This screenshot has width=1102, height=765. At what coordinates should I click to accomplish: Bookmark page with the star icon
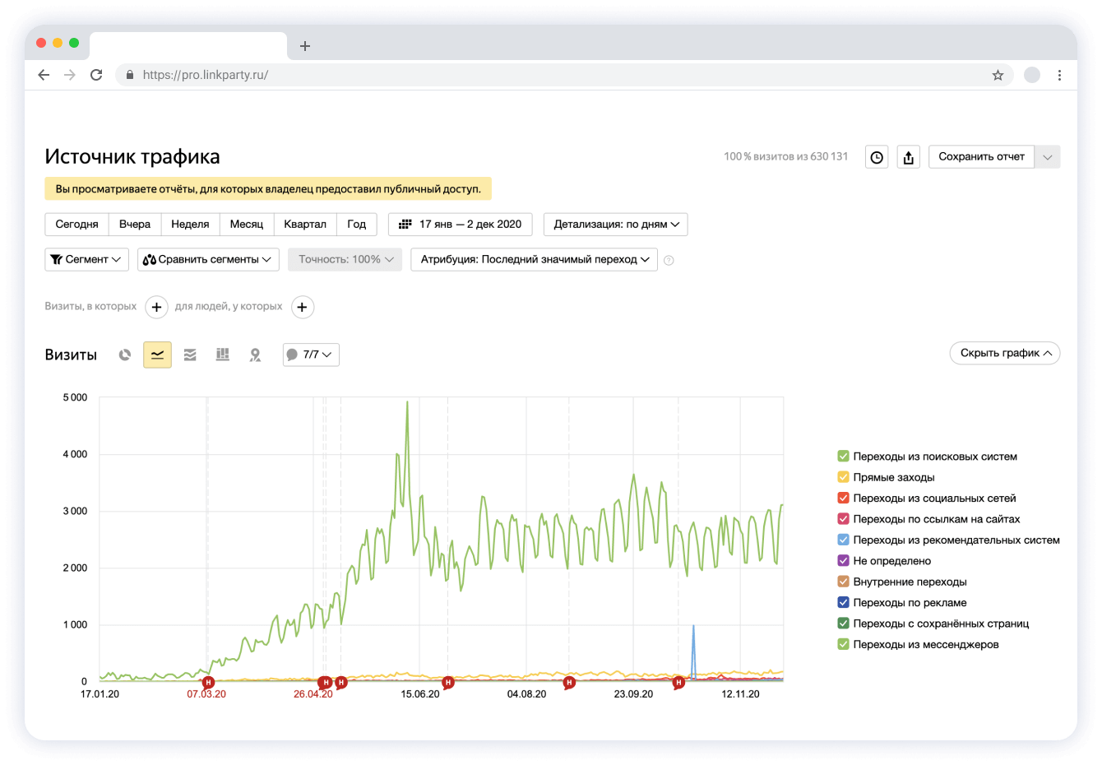998,75
